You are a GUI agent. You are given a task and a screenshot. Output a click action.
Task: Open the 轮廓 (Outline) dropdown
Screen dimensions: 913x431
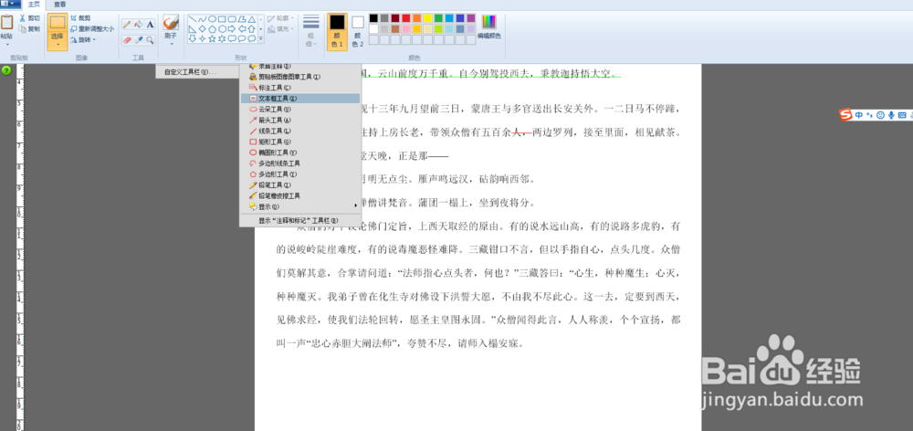(x=281, y=18)
